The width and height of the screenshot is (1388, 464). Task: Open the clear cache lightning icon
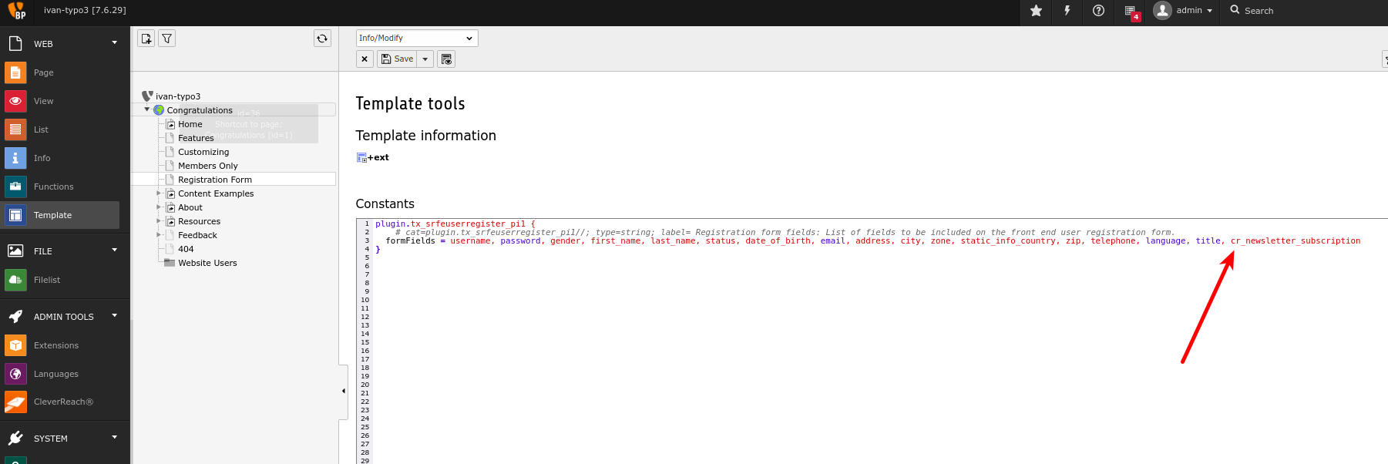click(x=1067, y=11)
